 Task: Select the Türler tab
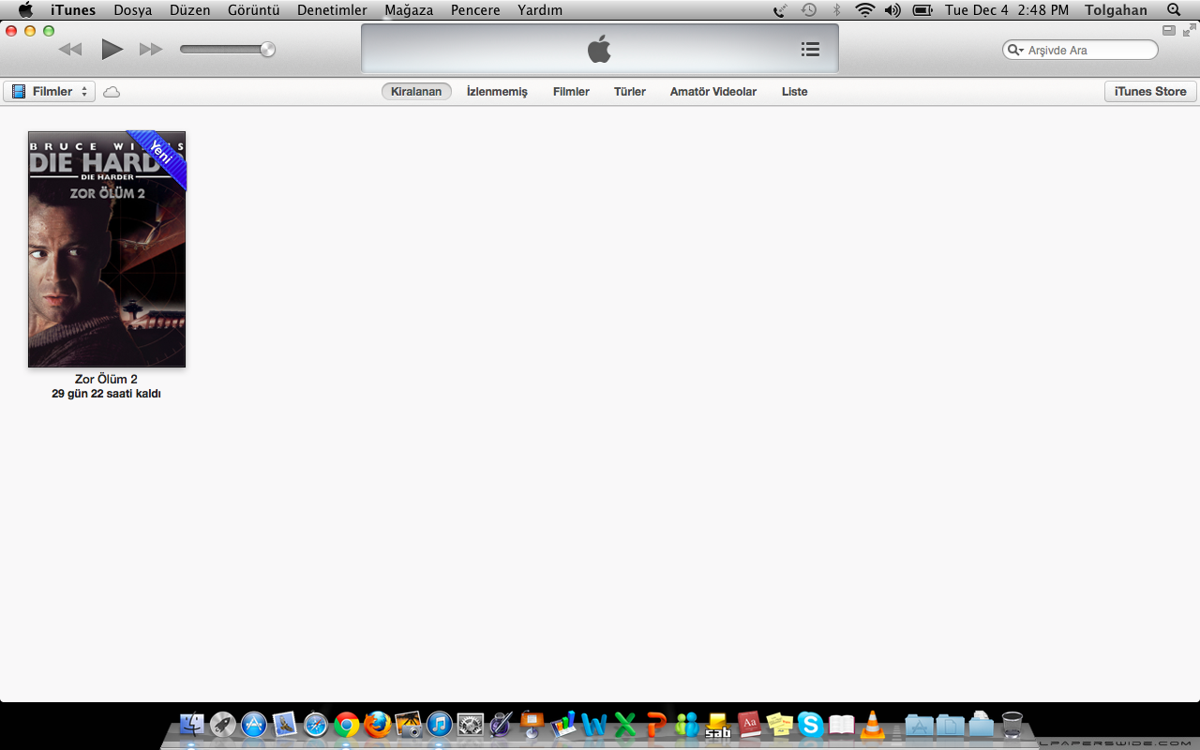[x=630, y=92]
